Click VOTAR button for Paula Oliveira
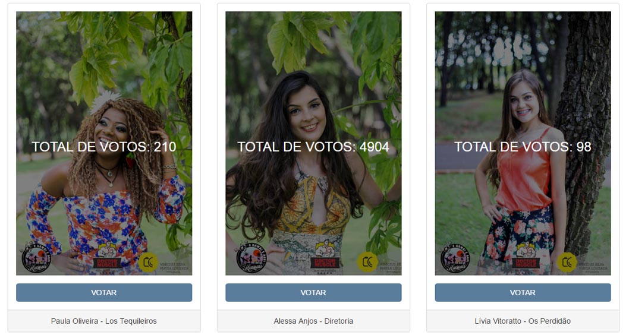The width and height of the screenshot is (626, 335). click(104, 292)
